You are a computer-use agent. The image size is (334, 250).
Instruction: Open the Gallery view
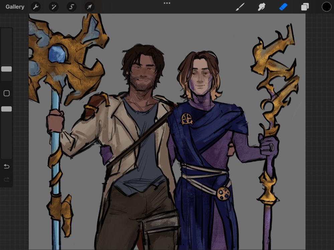(x=15, y=7)
